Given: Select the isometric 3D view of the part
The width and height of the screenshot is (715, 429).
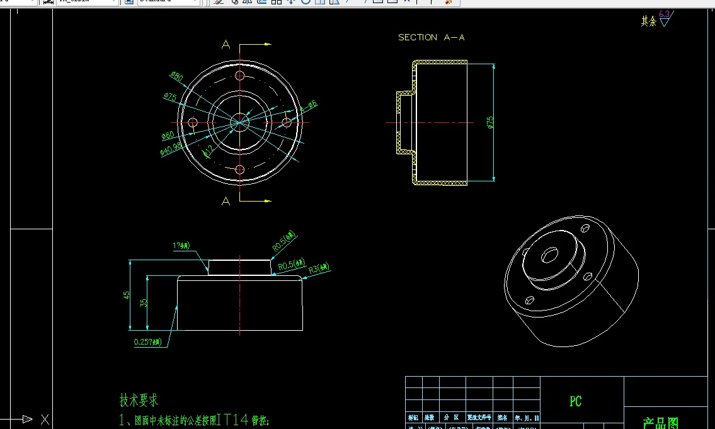Looking at the screenshot, I should click(571, 282).
